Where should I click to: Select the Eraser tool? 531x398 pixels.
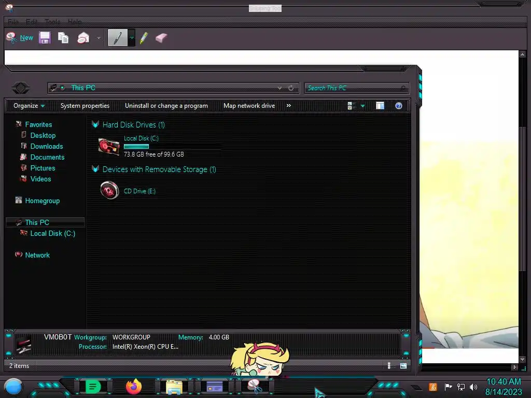(x=161, y=37)
